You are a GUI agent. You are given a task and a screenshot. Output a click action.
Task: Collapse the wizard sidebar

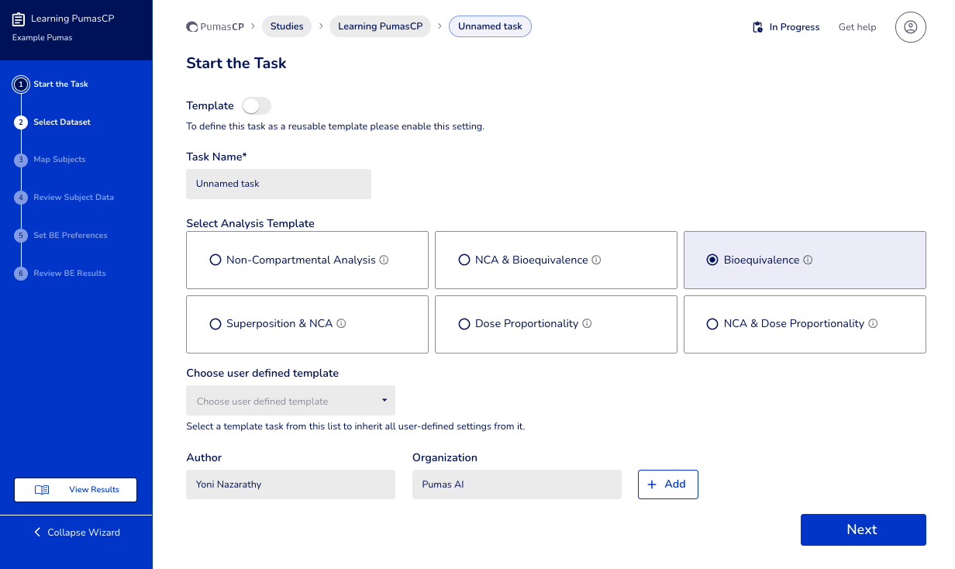[76, 533]
